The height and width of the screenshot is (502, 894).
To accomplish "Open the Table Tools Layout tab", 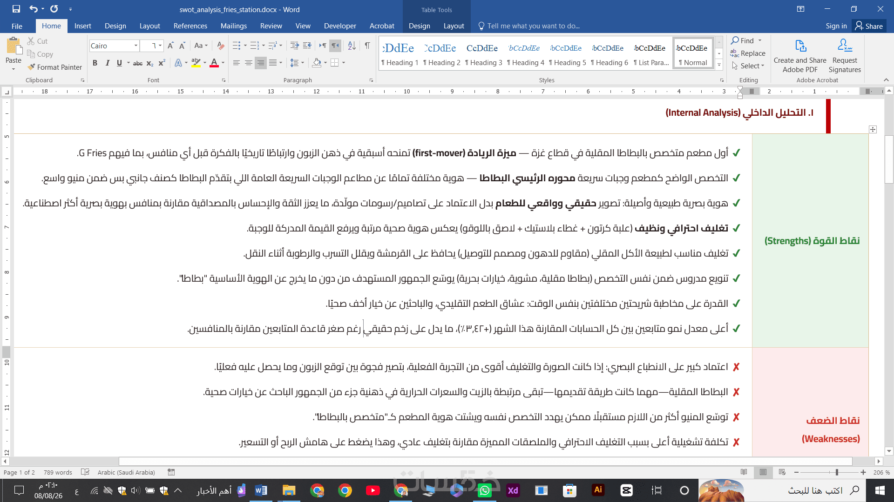I will point(454,26).
